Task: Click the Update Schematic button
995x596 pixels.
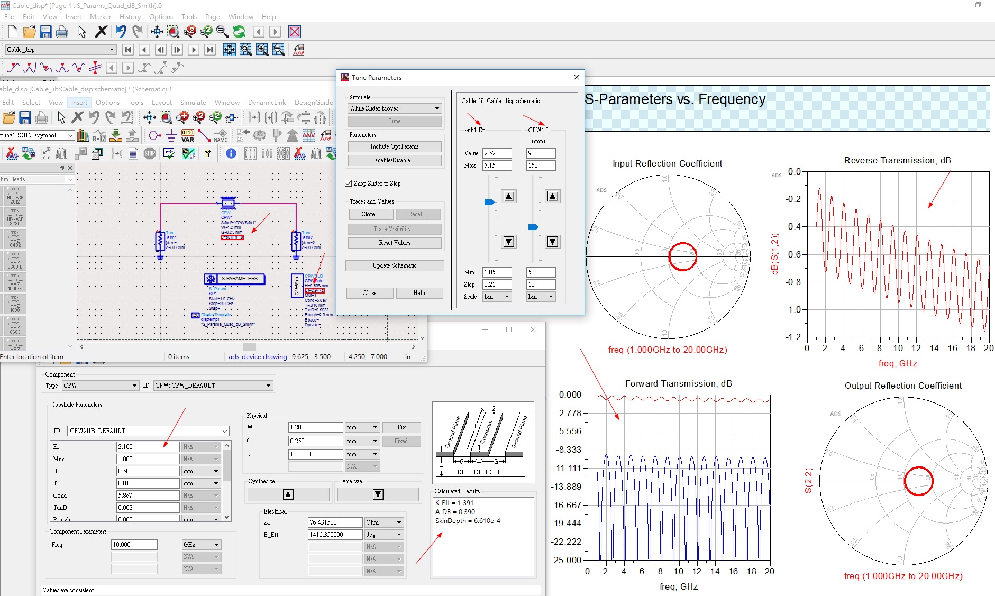Action: 395,265
